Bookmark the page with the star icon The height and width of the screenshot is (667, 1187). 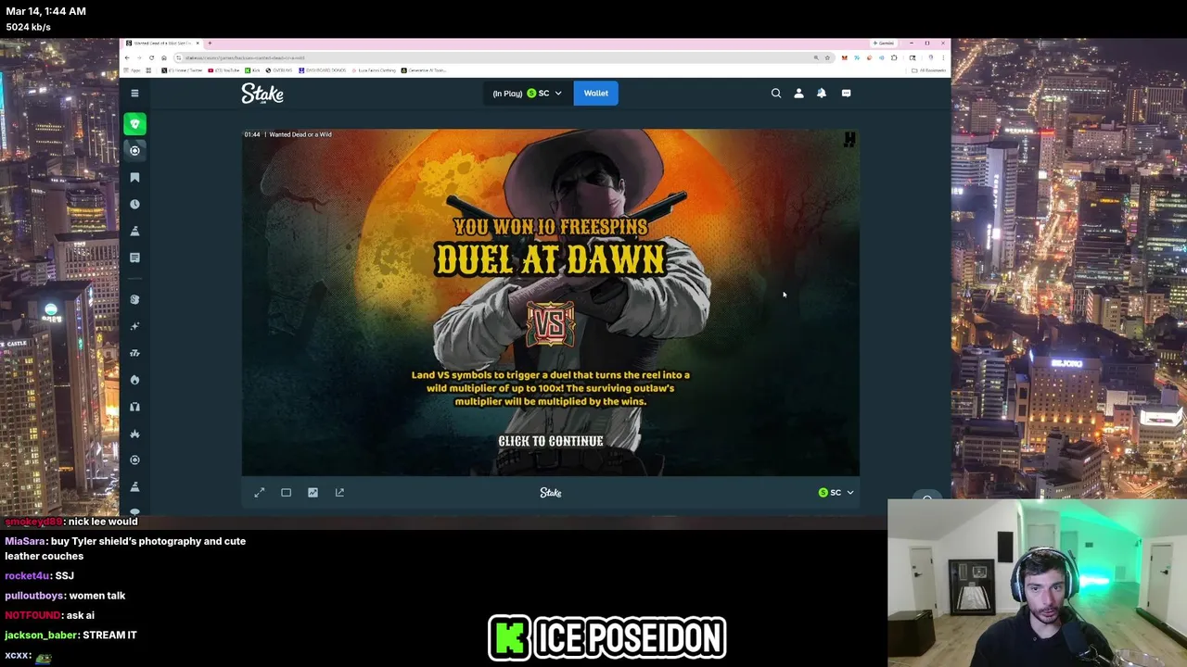(x=827, y=57)
